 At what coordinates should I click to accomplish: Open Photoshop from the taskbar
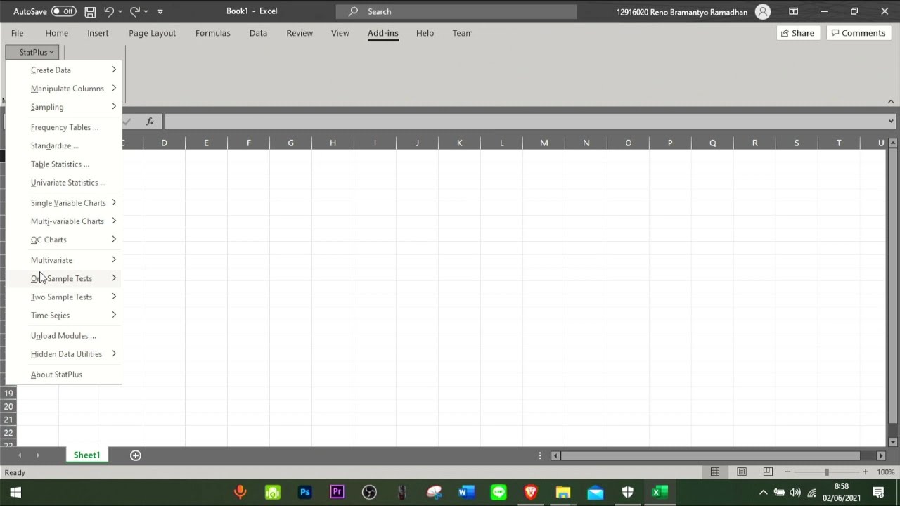(304, 492)
